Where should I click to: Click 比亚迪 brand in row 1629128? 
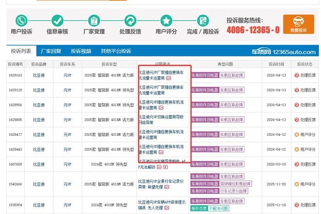39,90
